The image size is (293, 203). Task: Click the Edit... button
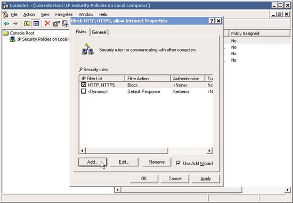[124, 162]
